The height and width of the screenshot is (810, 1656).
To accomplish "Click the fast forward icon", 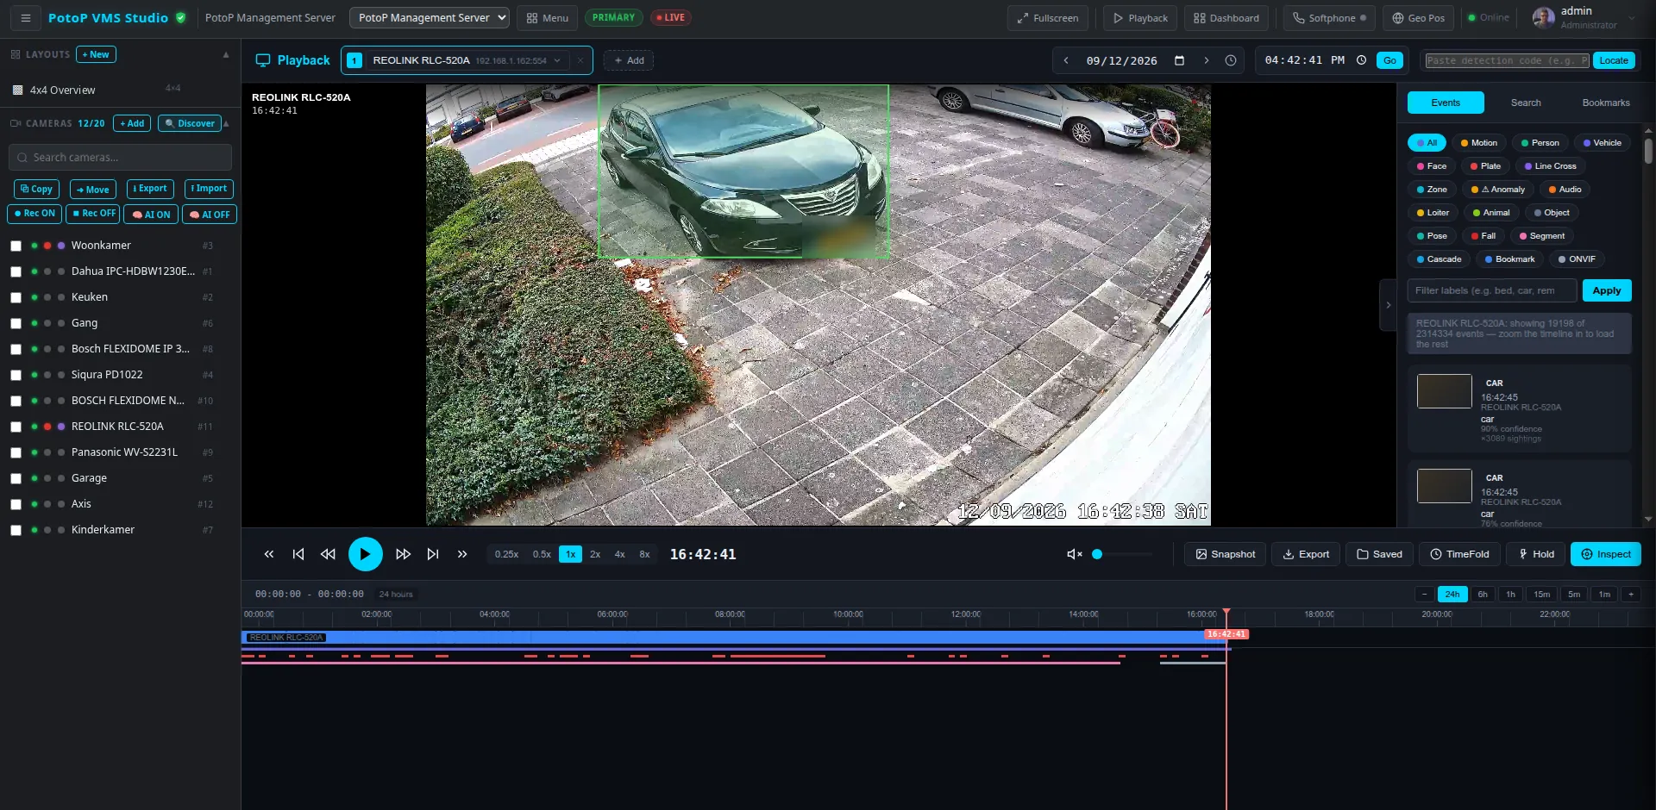I will click(403, 554).
